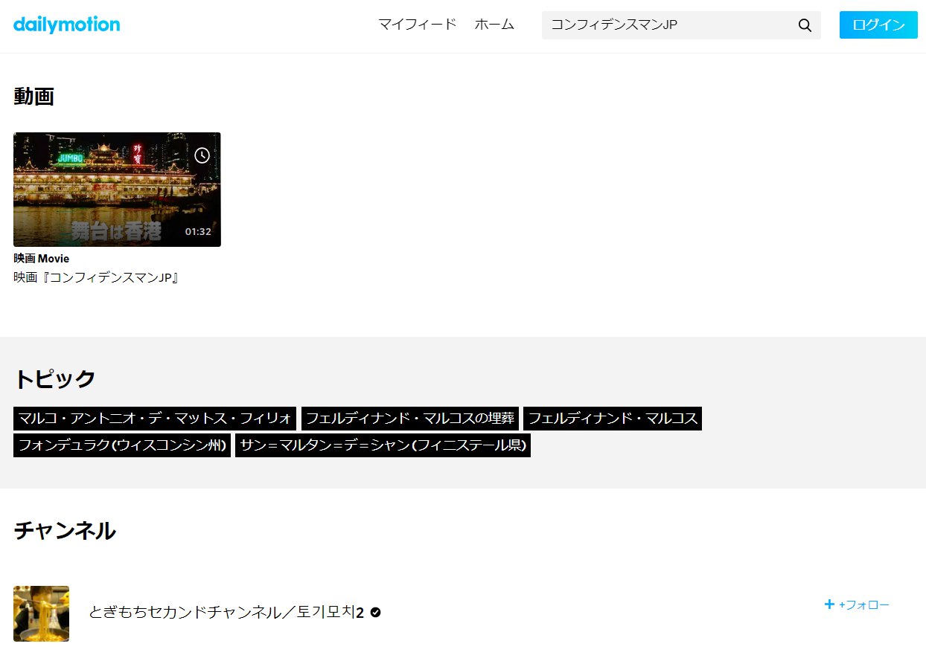
Task: Click the 動画 section heading
Action: 34,96
